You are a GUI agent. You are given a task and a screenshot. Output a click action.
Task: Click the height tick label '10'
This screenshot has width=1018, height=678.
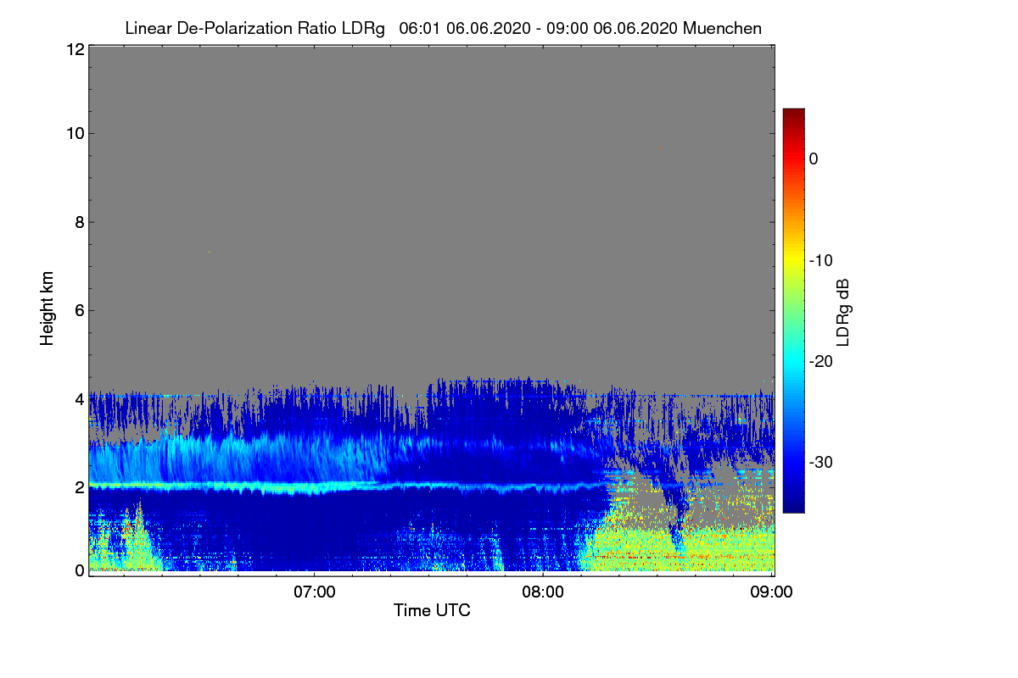click(x=74, y=133)
